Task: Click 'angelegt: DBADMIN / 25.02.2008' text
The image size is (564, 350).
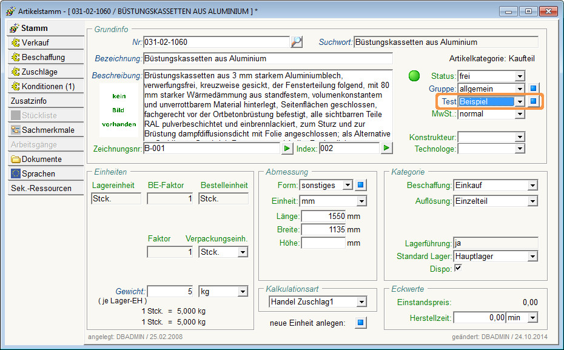Action: point(135,337)
